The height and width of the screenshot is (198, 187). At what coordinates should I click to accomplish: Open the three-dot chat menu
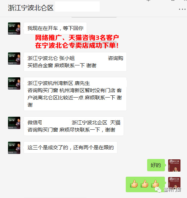pyautogui.click(x=182, y=9)
